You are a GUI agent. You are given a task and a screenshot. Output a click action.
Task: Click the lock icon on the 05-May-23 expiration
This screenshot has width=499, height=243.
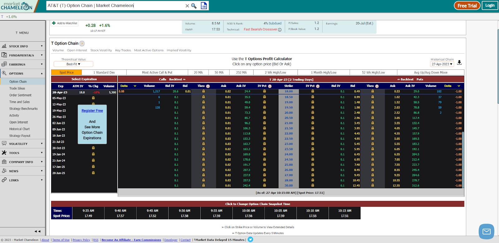pyautogui.click(x=93, y=98)
